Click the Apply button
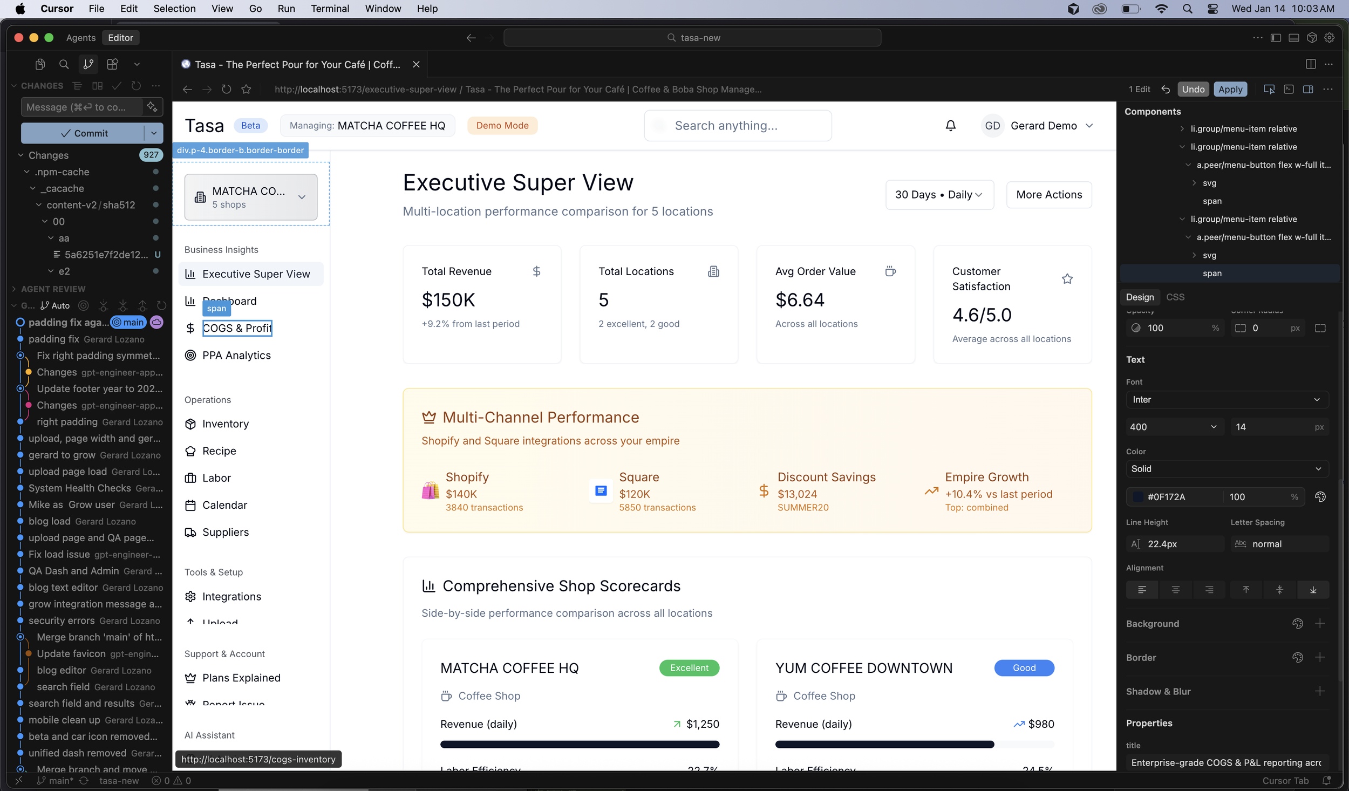Screen dimensions: 1349x791 [x=1230, y=89]
